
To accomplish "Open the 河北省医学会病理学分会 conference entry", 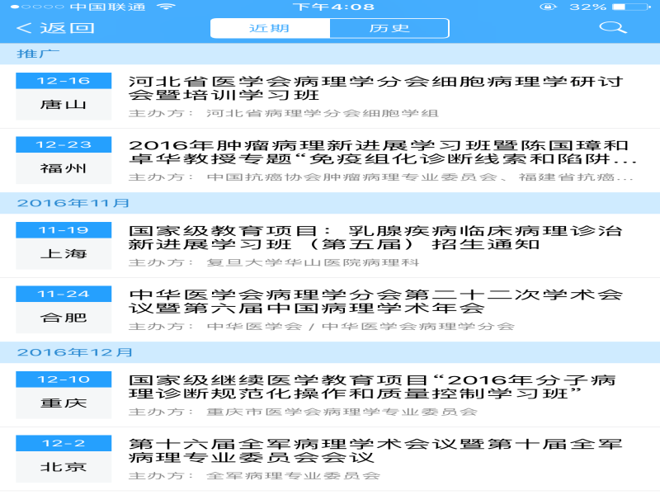I will (330, 97).
